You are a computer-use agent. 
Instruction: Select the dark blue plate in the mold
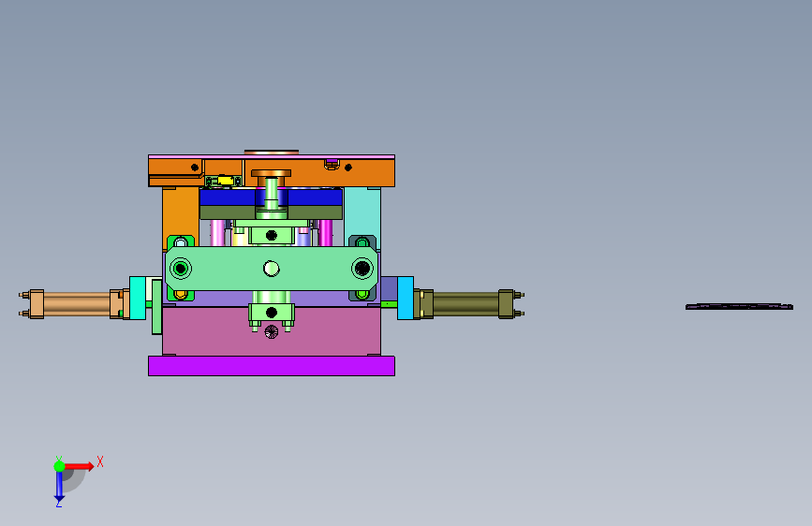228,197
